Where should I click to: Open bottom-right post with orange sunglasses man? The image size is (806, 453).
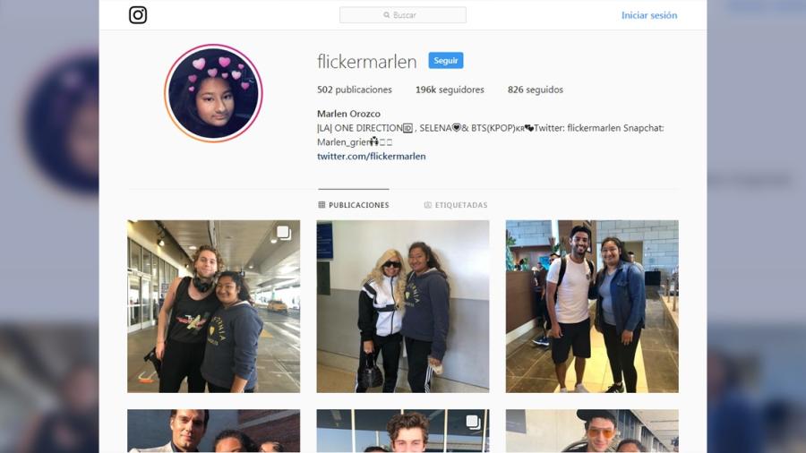point(592,431)
